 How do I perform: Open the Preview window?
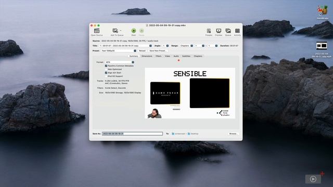click(219, 31)
